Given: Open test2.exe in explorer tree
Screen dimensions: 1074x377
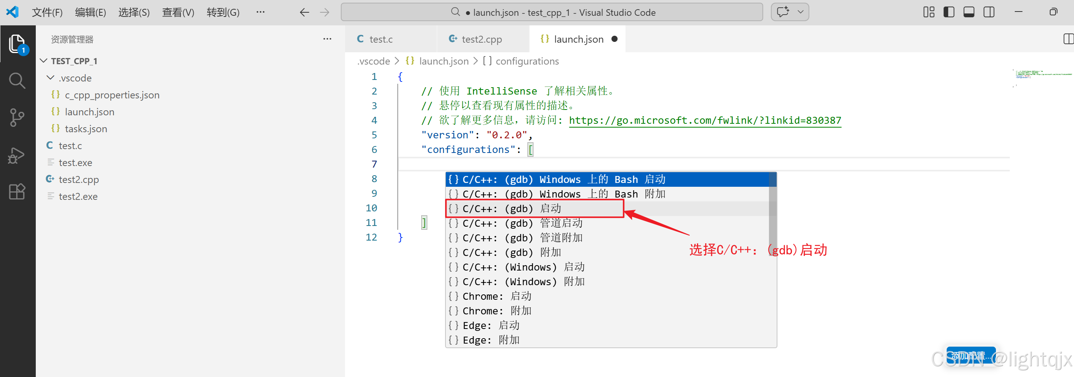Looking at the screenshot, I should (x=78, y=196).
